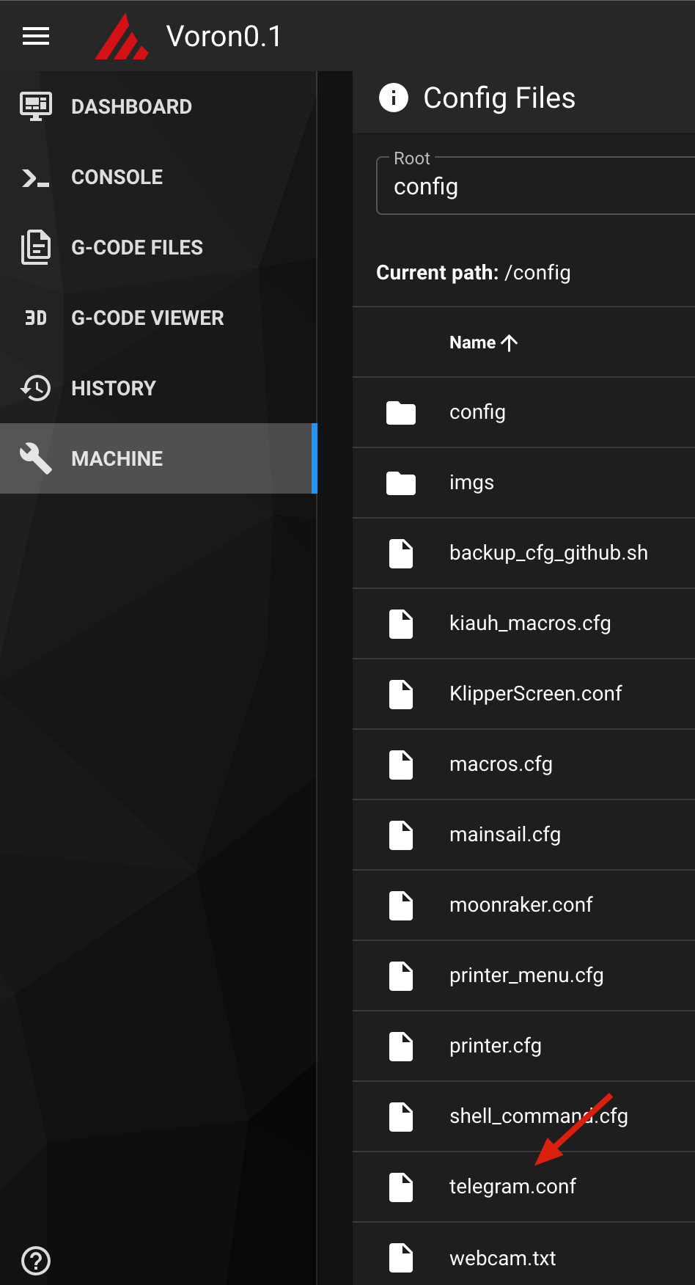The height and width of the screenshot is (1285, 695).
Task: Click the G-Code Files document icon
Action: click(x=36, y=247)
